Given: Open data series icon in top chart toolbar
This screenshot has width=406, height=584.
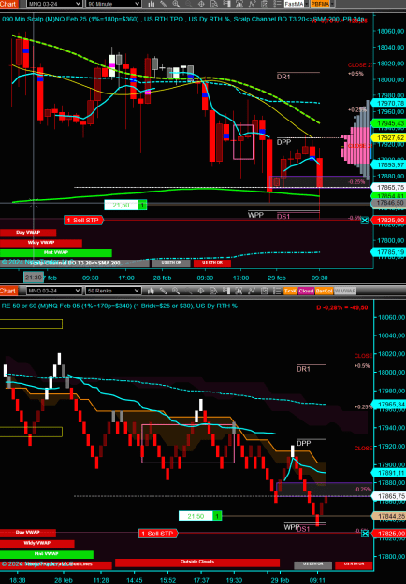Looking at the screenshot, I should pos(239,4).
